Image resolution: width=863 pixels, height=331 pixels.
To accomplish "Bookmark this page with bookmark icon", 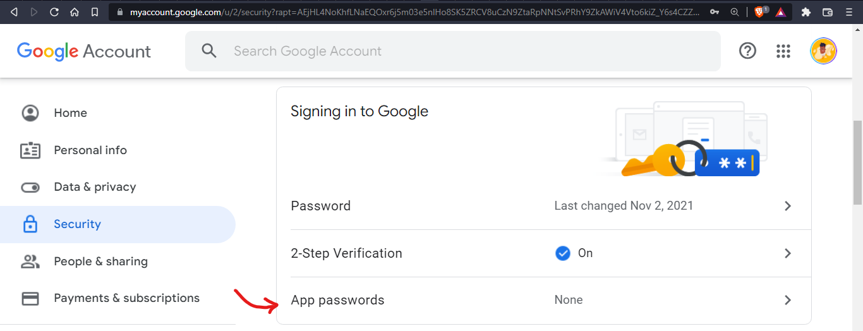I will tap(94, 12).
